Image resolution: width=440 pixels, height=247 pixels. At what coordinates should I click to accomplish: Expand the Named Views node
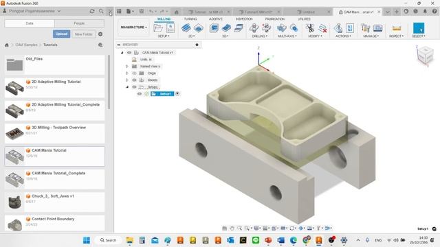pyautogui.click(x=126, y=67)
